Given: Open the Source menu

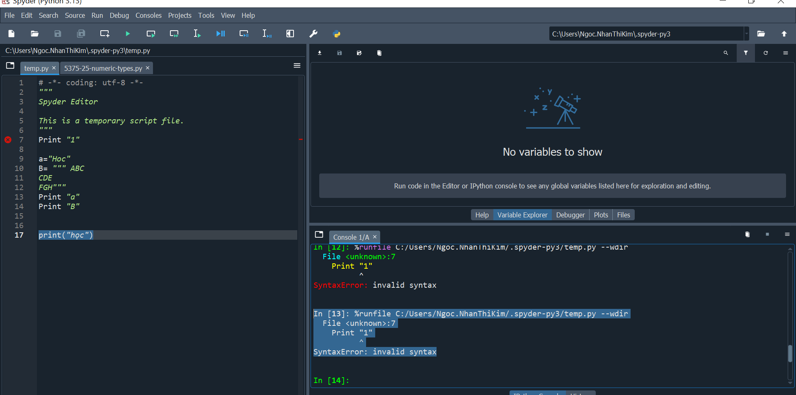Looking at the screenshot, I should point(75,15).
